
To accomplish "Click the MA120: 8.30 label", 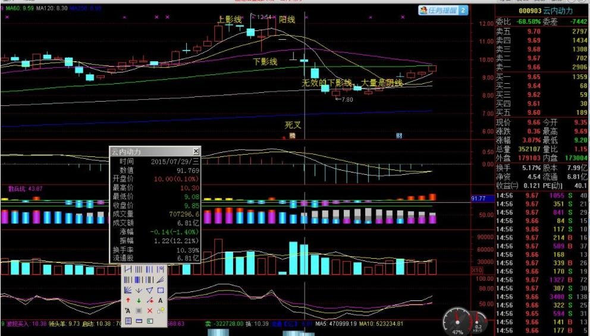I will [52, 8].
